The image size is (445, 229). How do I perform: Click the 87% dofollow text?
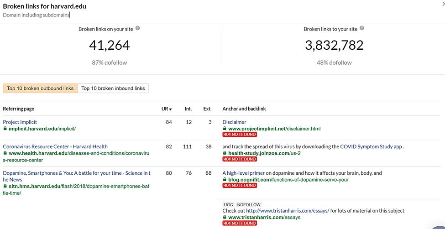tap(109, 62)
